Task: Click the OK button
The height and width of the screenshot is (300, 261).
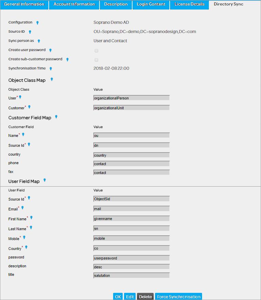Action: 118,297
